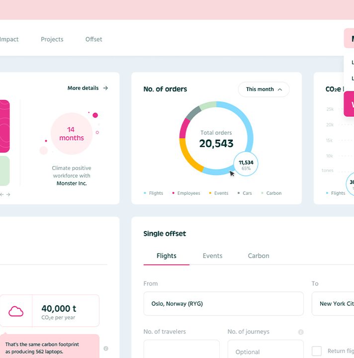Click the Monster Inc. text
Screen dimensions: 354x358
point(72,183)
